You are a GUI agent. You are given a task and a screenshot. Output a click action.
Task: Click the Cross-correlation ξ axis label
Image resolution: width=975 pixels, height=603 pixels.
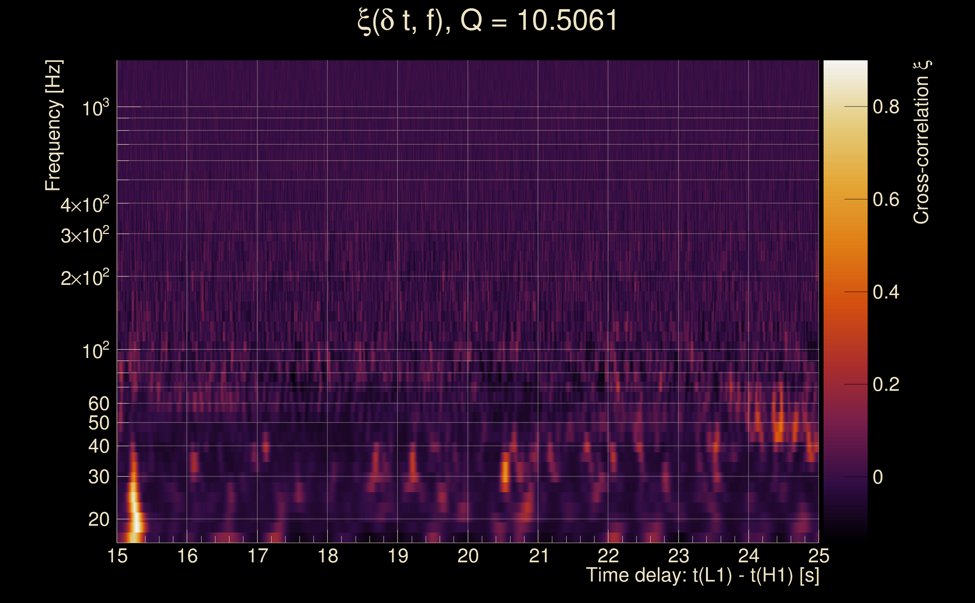(921, 142)
